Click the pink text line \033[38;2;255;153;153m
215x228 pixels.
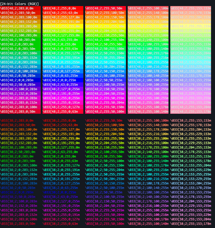pyautogui.click(x=190, y=120)
